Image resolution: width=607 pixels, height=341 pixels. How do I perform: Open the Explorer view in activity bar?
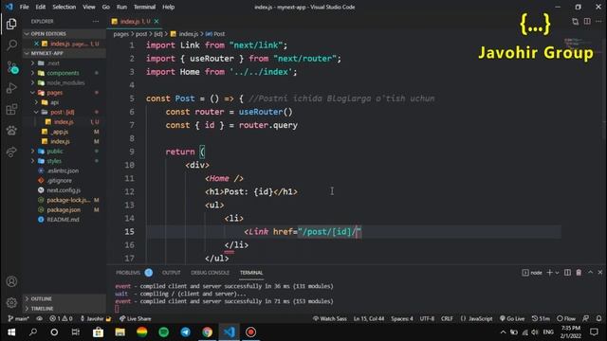tap(11, 24)
